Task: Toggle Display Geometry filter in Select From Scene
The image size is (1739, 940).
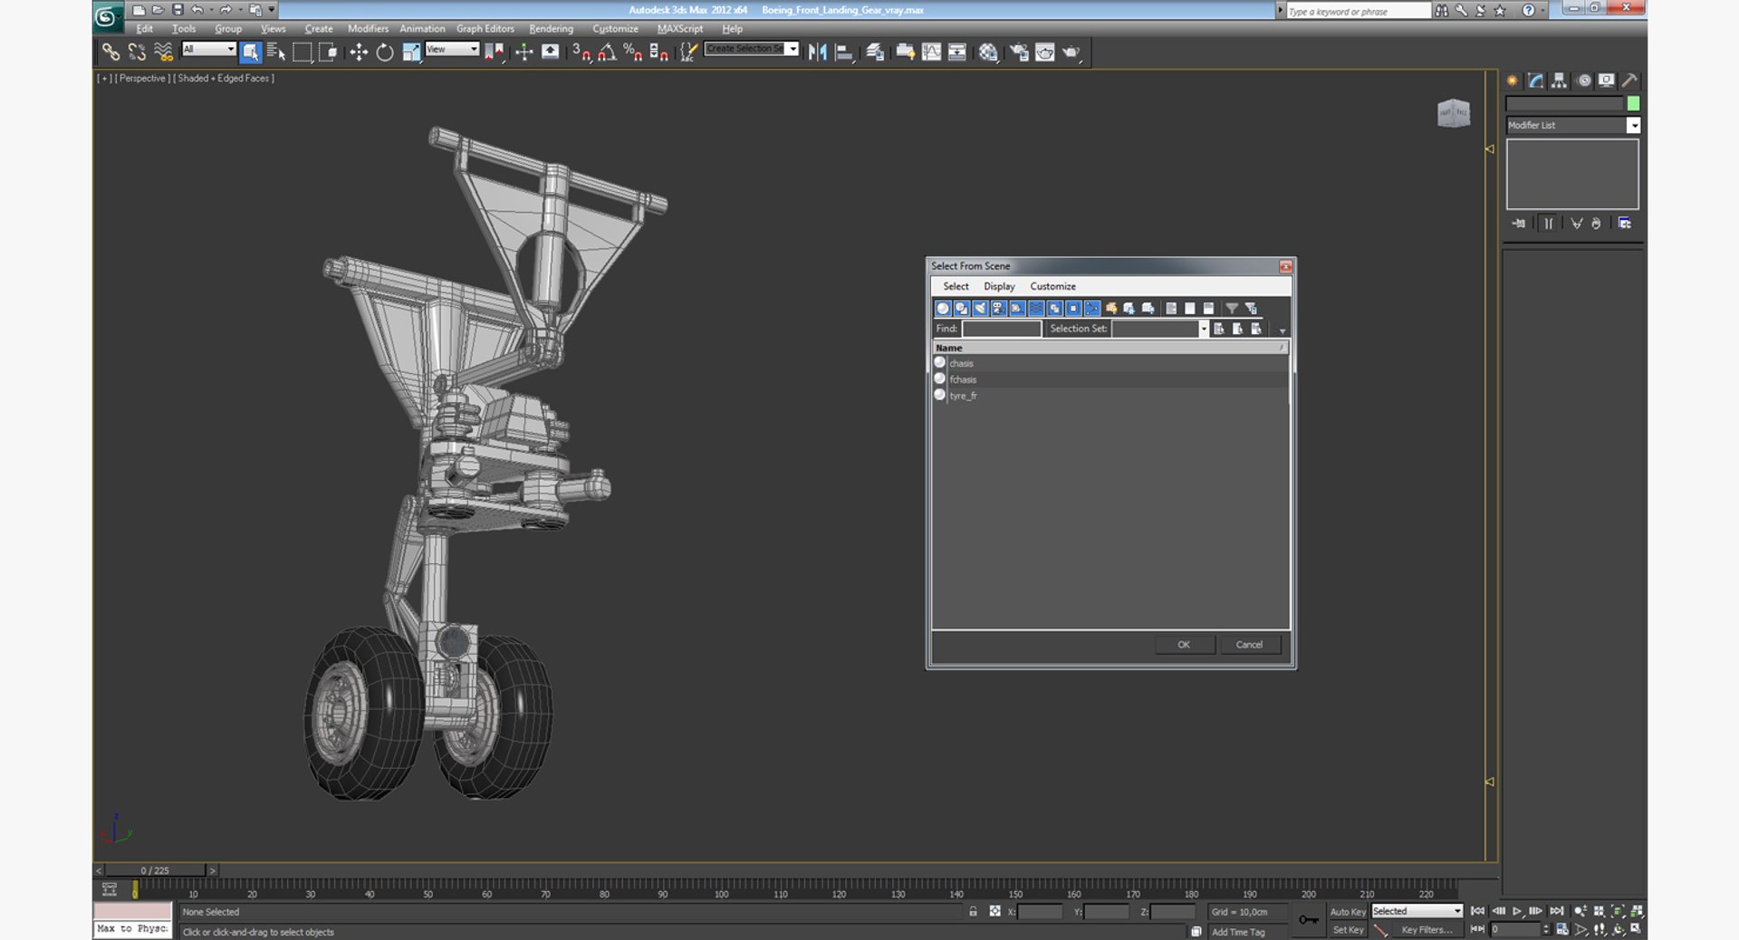Action: tap(943, 308)
